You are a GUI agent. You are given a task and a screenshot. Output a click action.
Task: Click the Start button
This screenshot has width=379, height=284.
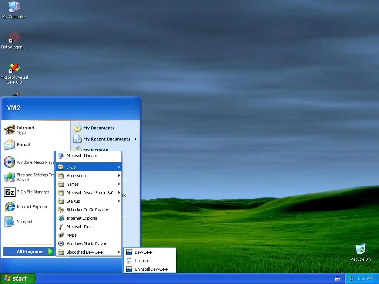click(18, 278)
